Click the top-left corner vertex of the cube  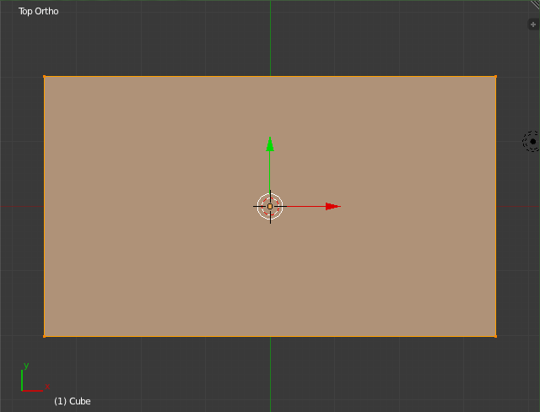tap(44, 77)
